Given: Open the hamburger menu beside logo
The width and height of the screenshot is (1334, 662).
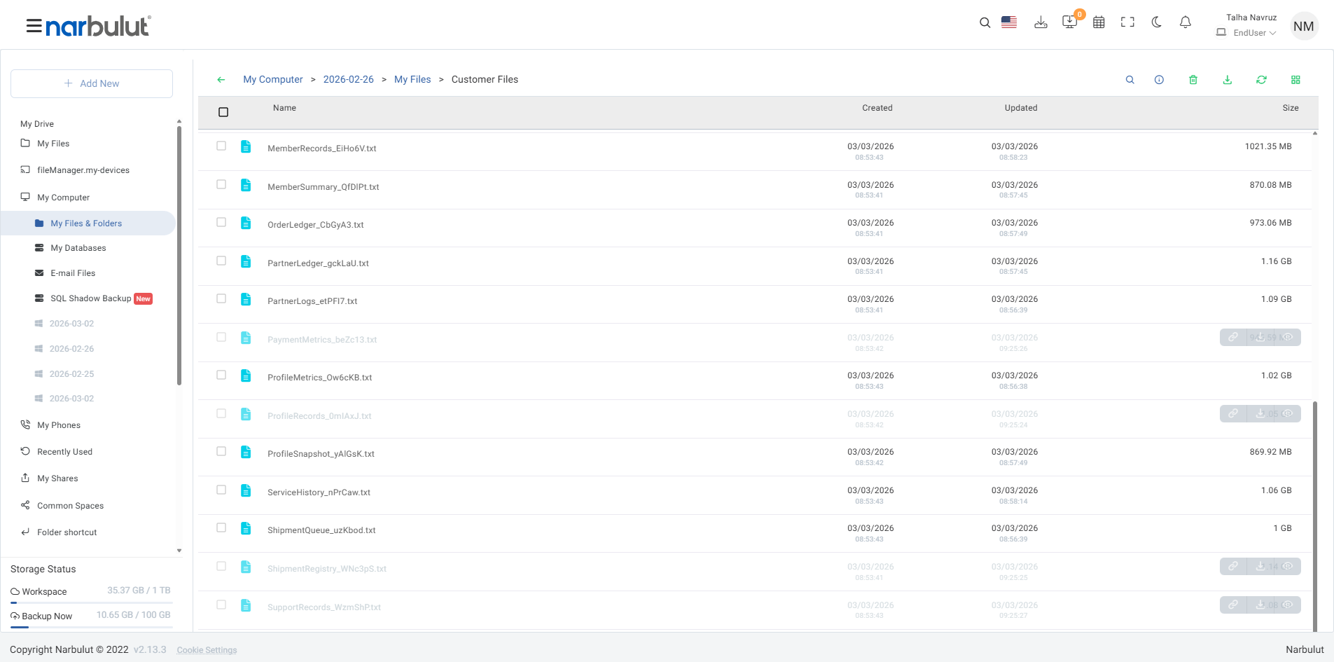Looking at the screenshot, I should (34, 26).
